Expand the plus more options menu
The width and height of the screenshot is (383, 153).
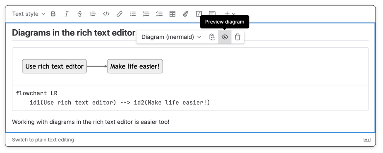230,14
